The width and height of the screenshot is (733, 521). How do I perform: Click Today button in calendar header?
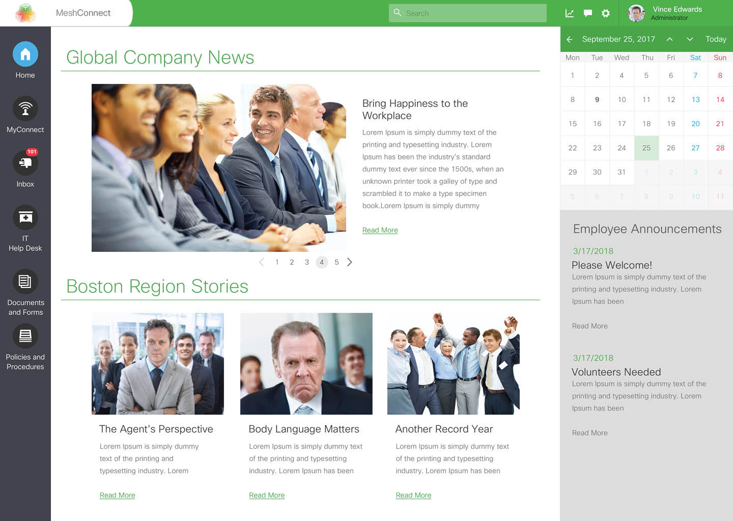[716, 39]
